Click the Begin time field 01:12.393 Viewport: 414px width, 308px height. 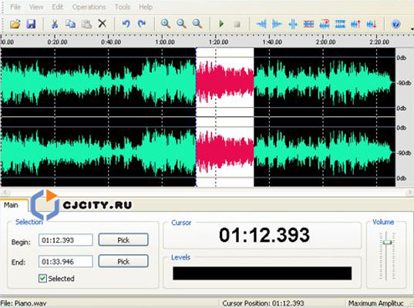(66, 240)
